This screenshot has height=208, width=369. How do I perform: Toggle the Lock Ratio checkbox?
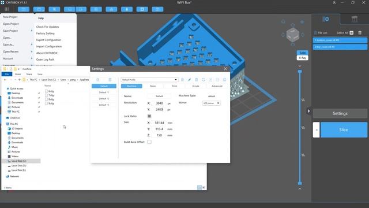click(x=149, y=116)
